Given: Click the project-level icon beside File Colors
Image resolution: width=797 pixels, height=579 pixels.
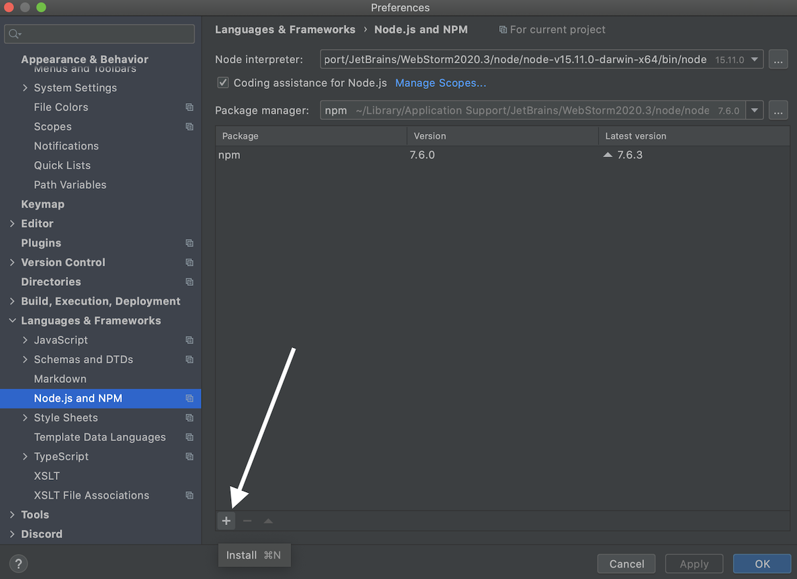Looking at the screenshot, I should pyautogui.click(x=189, y=107).
